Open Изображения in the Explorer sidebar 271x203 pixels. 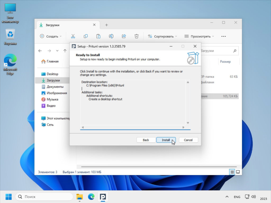click(x=54, y=93)
